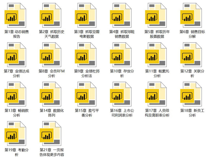This screenshot has width=206, height=157.
Task: Select the 第6章 销售目标分解 file icon
Action: pyautogui.click(x=191, y=15)
